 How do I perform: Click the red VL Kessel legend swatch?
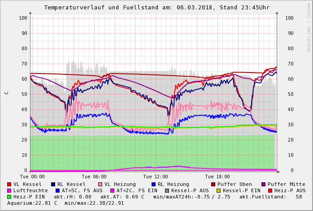coord(9,184)
